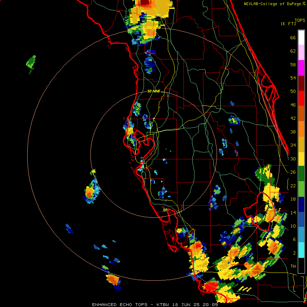Pick the bright red legend swatch
Image resolution: width=307 pixels, height=307 pixels.
[301, 98]
